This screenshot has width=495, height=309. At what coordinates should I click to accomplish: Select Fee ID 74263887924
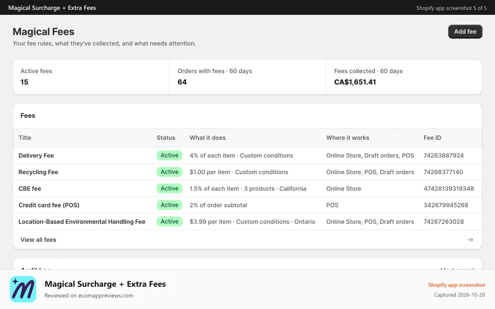click(443, 156)
